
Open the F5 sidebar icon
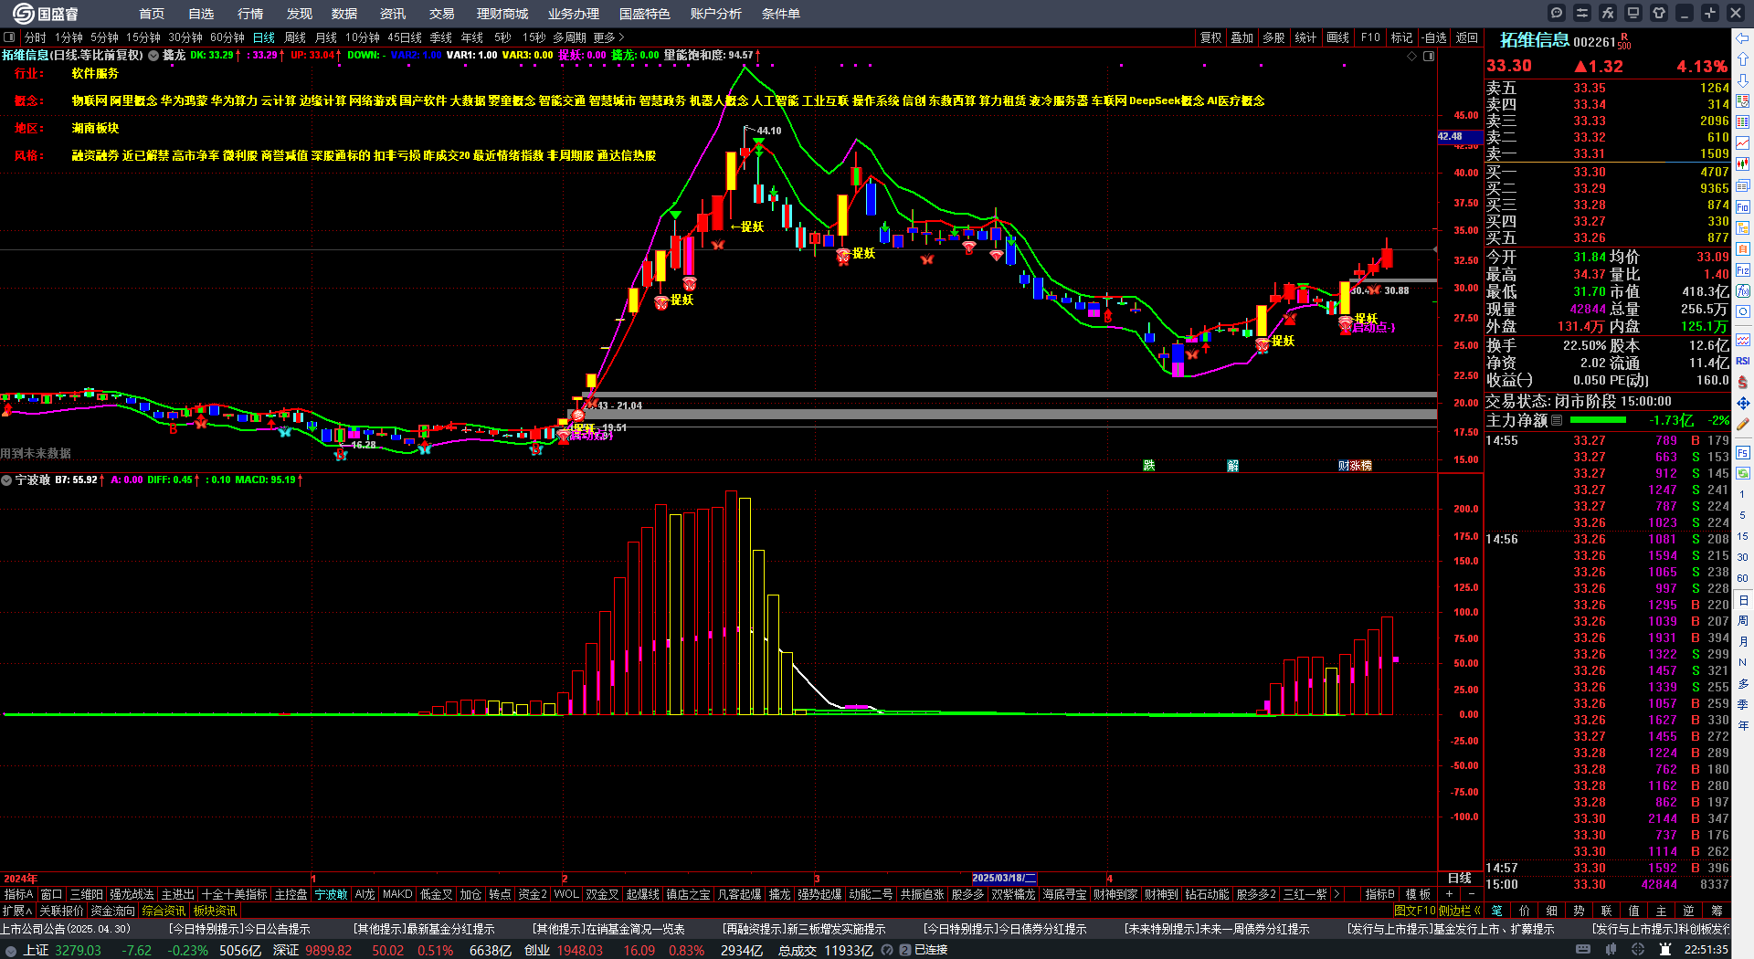1743,452
